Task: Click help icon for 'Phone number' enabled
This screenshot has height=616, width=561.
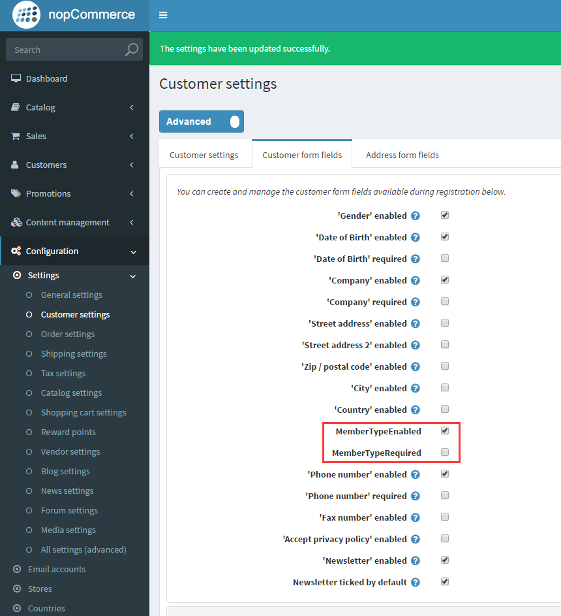Action: click(x=416, y=474)
